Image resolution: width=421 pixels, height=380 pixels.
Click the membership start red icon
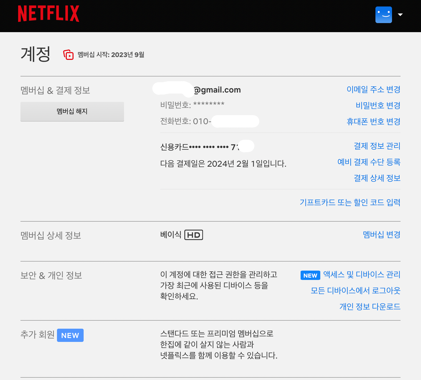68,55
